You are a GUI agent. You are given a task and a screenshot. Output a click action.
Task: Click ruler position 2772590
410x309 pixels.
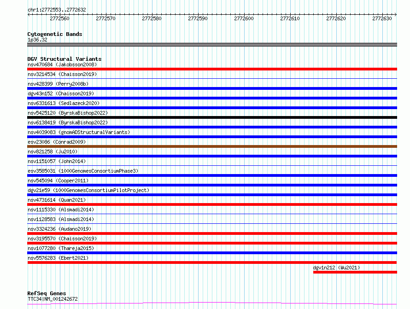(x=198, y=18)
